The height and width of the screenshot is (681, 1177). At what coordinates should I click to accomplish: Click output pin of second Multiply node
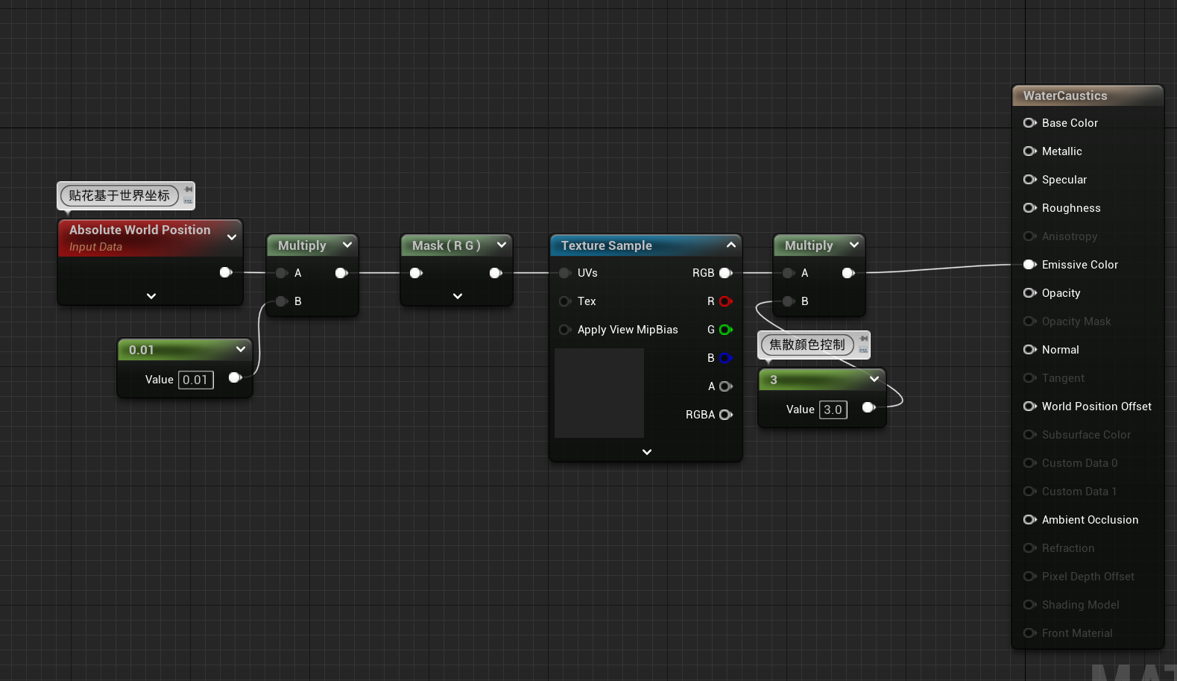tap(848, 273)
